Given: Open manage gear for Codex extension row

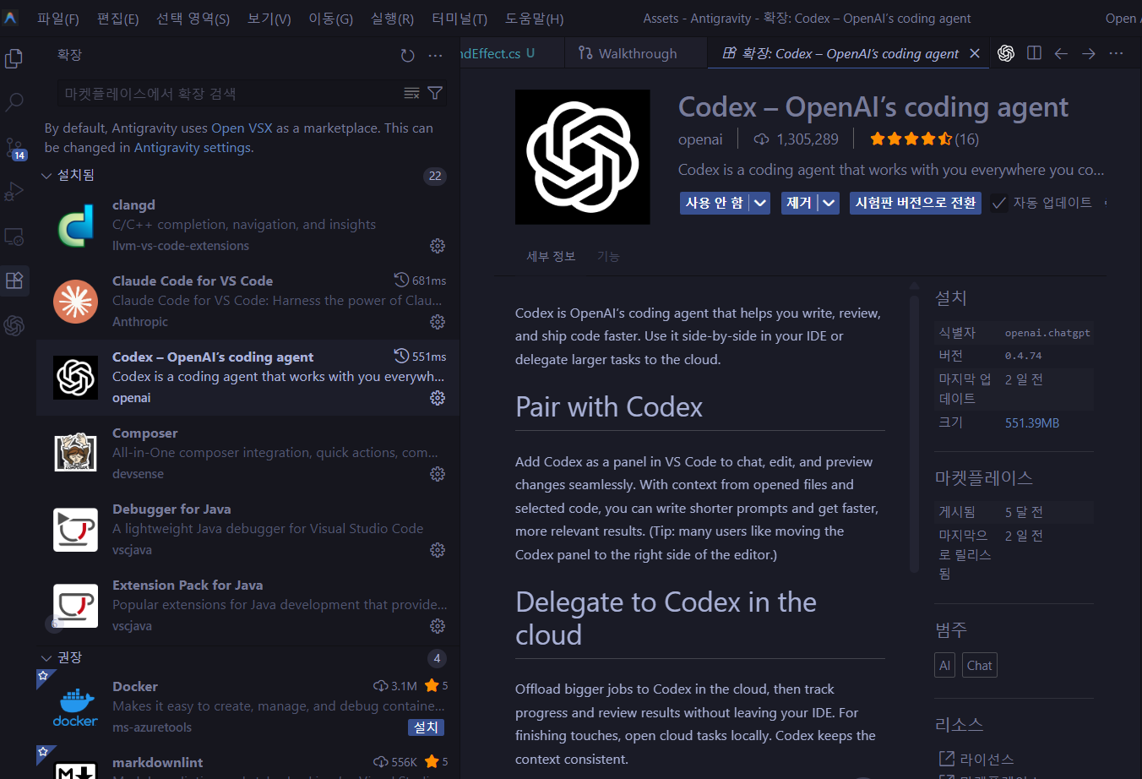Looking at the screenshot, I should point(438,398).
